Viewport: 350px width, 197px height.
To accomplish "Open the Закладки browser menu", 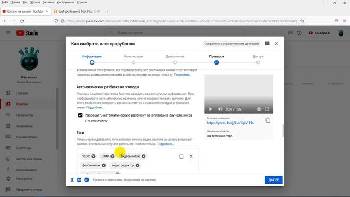I will (x=49, y=2).
